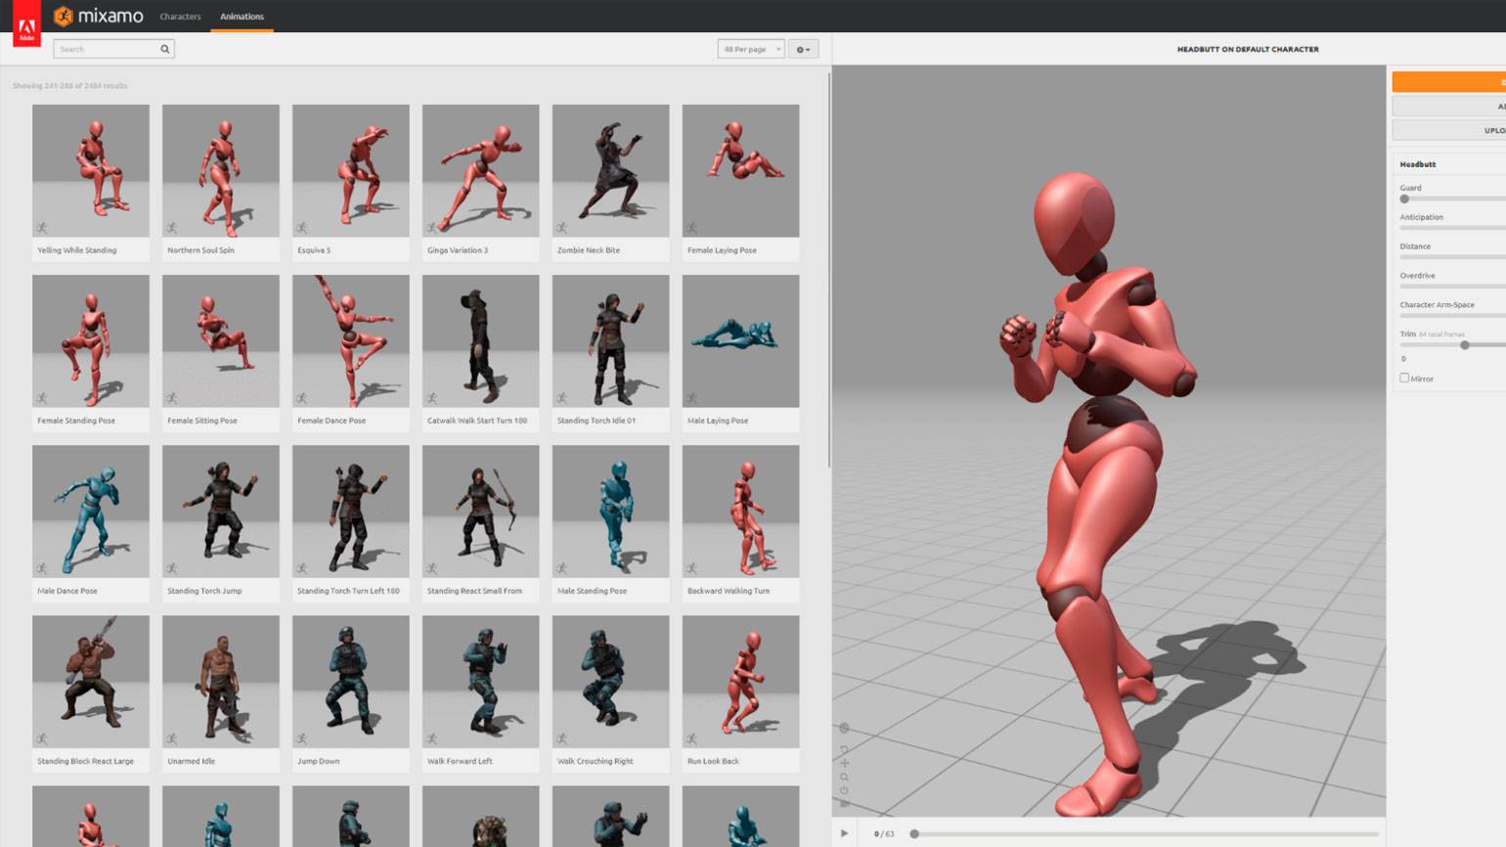Enable the Mirror checkbox
Image resolution: width=1506 pixels, height=847 pixels.
1404,378
